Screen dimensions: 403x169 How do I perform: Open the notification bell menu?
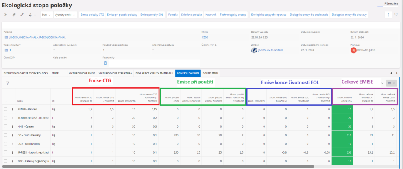[31, 15]
